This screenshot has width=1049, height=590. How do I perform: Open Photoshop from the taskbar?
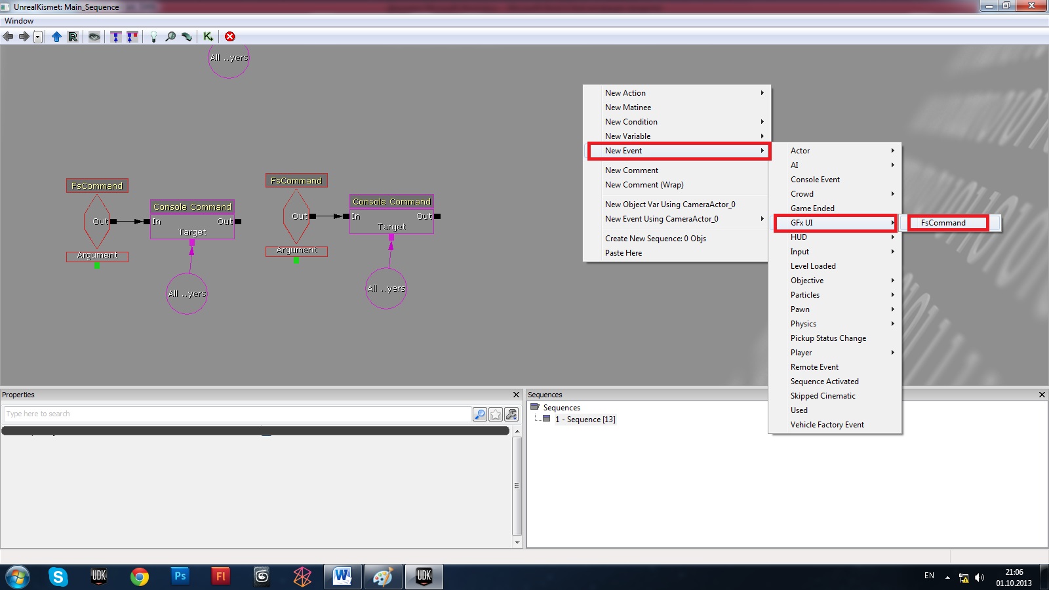point(180,577)
